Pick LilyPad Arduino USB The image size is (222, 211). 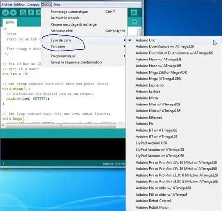coord(174,143)
